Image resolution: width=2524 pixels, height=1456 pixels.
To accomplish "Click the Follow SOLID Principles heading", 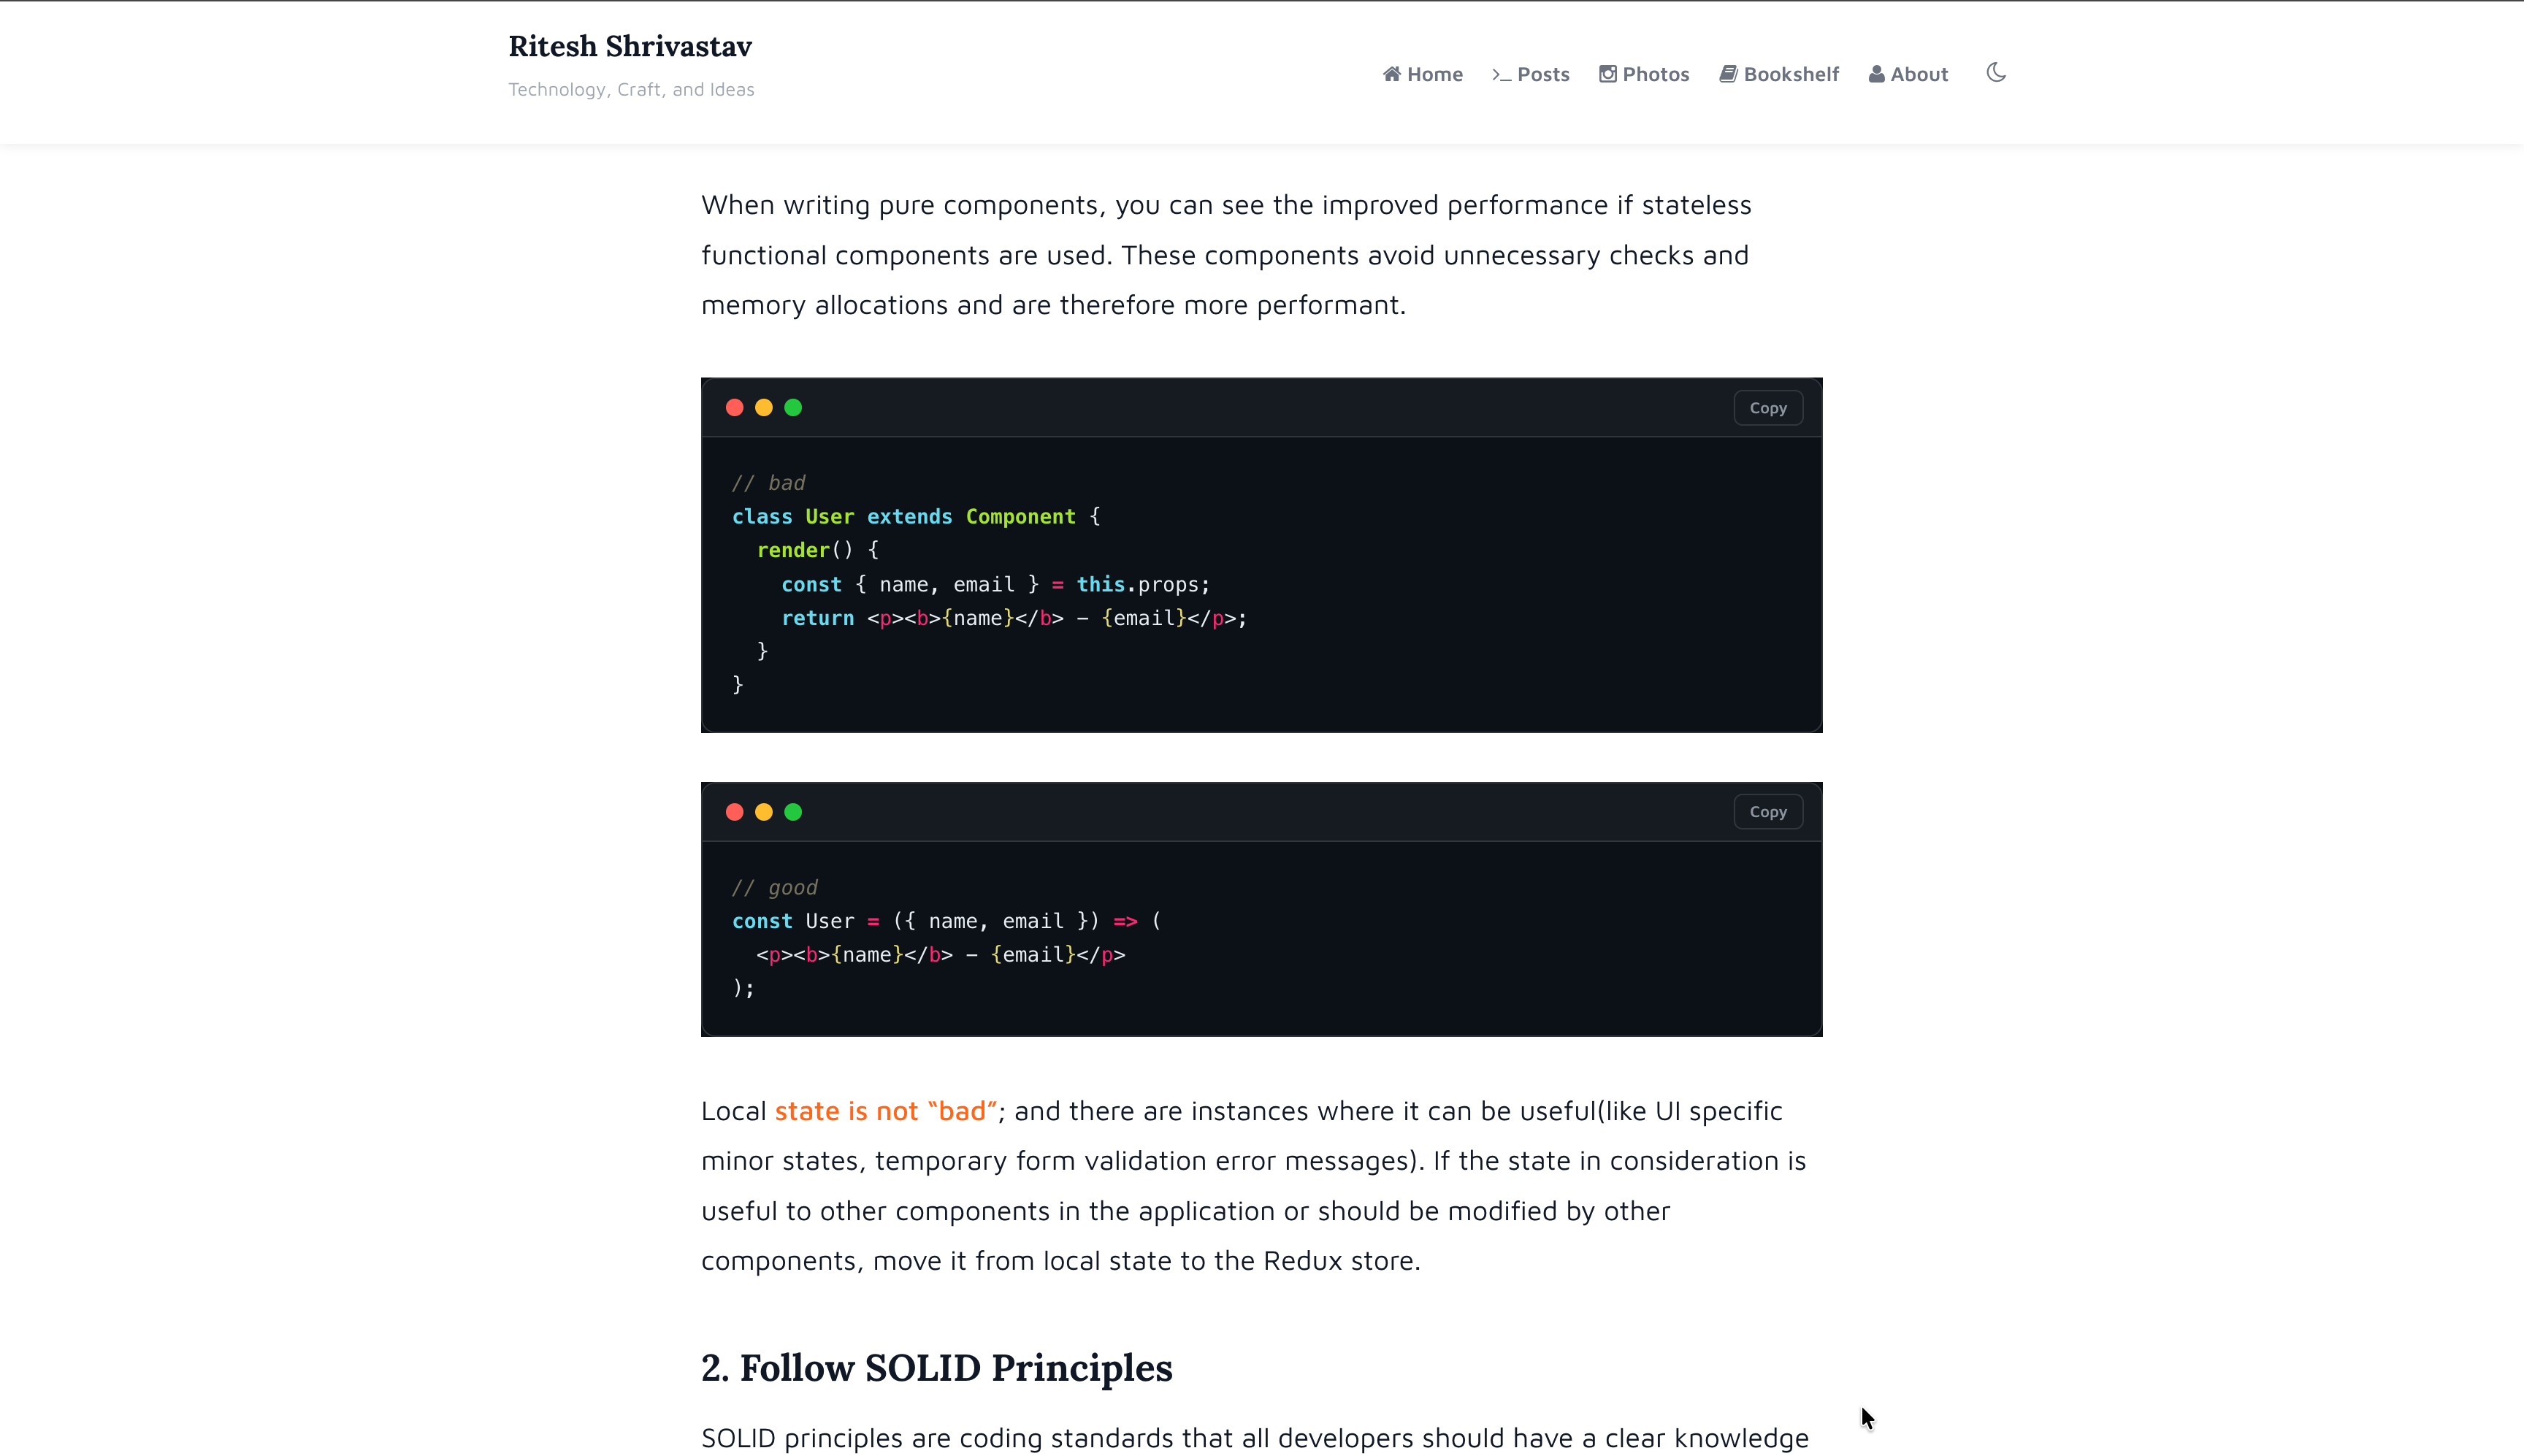I will (x=936, y=1367).
